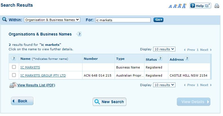Click the magnifier icon beside Within

coord(5,19)
